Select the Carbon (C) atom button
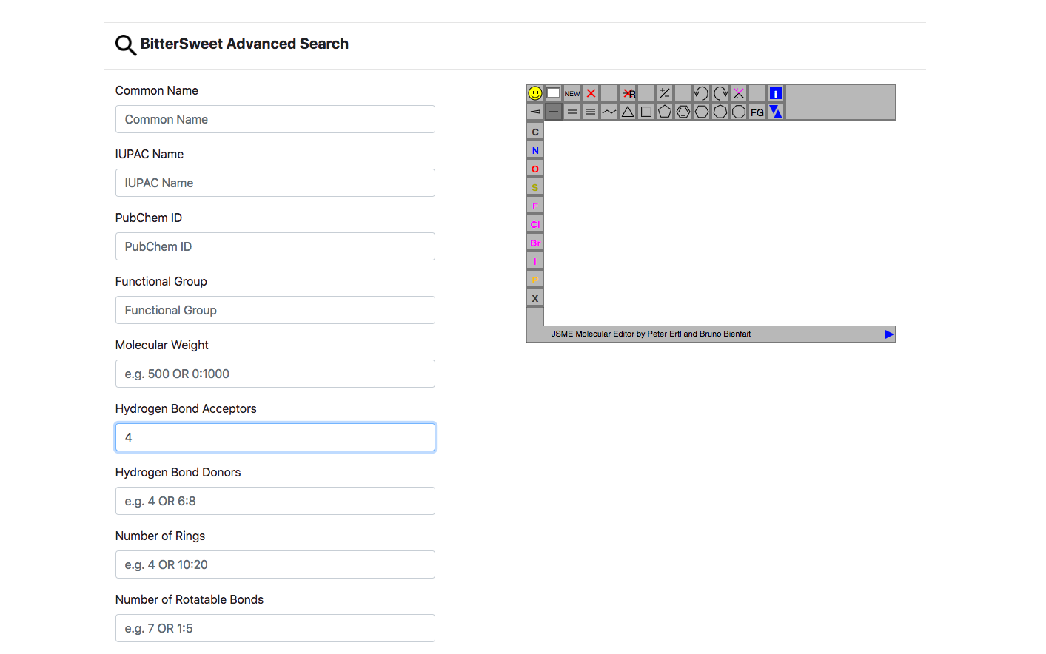 [x=535, y=132]
